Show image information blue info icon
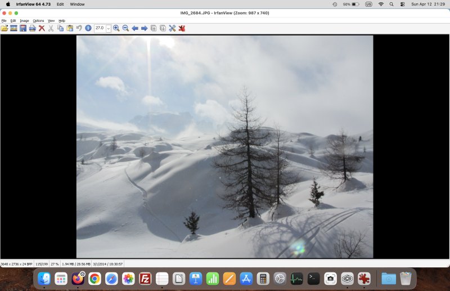 (88, 28)
